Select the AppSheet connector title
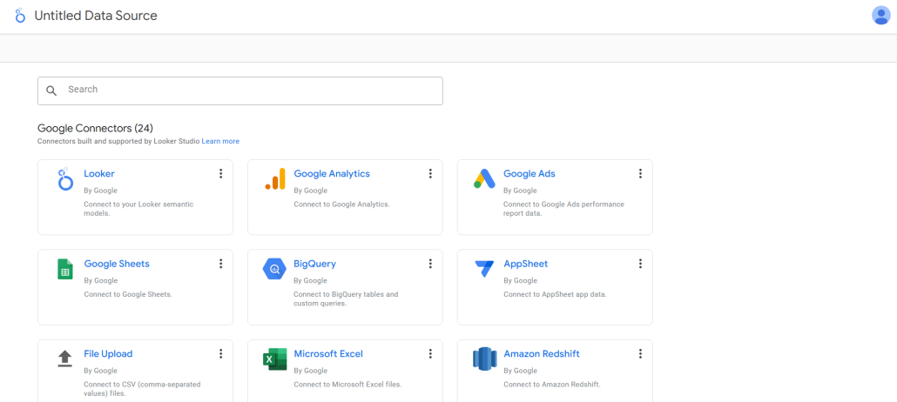Screen dimensions: 897x402 526,265
